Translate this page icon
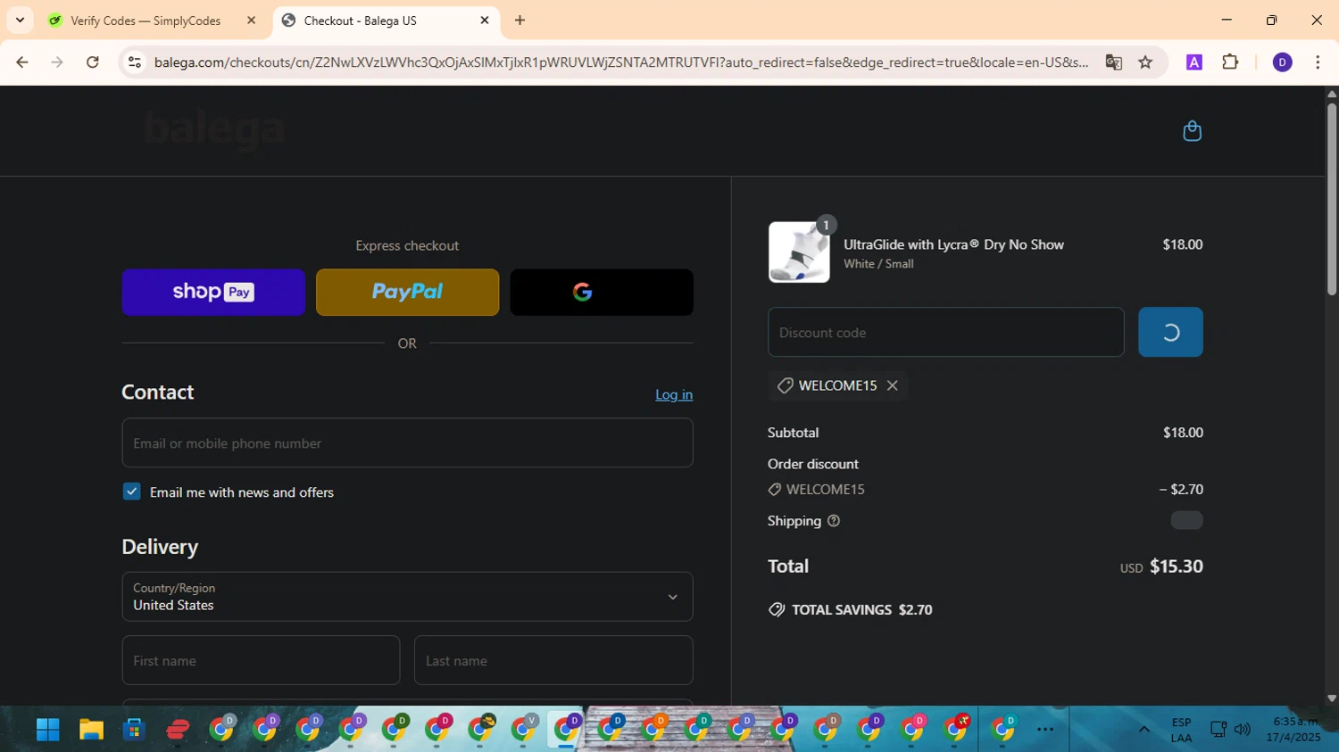This screenshot has height=752, width=1339. 1113,62
